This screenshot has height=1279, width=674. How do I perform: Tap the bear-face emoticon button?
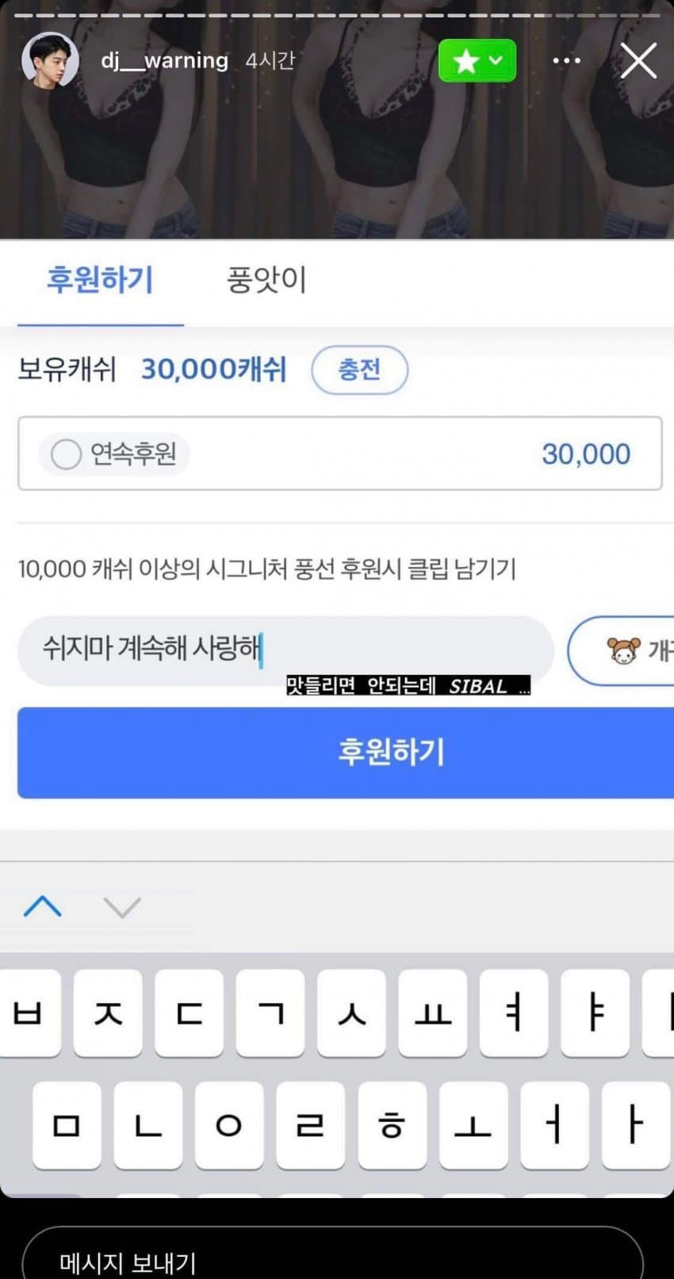pyautogui.click(x=622, y=650)
